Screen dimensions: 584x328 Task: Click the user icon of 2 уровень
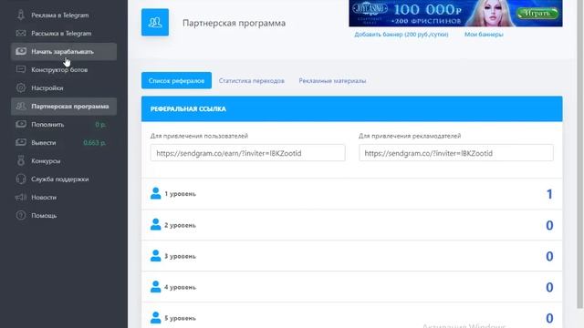click(155, 225)
